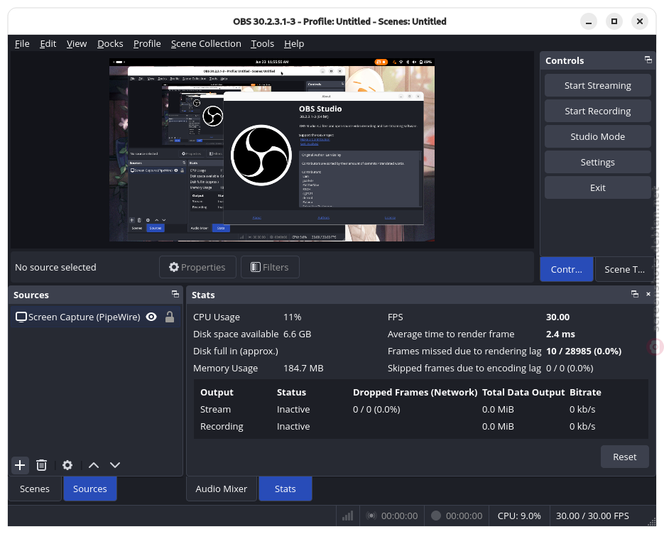Click the Memory Usage 184.7 MB value

[x=303, y=368]
